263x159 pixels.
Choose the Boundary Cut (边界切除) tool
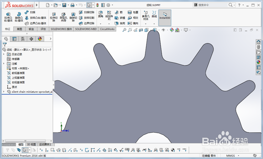[87, 23]
